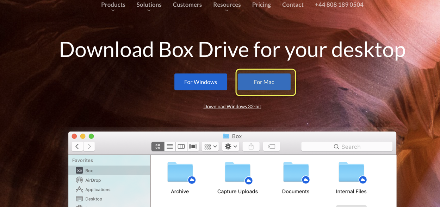Switch Finder to icon view
Screen dimensions: 440x207
(157, 147)
